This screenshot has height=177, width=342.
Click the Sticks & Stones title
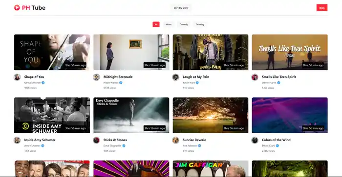tap(115, 140)
